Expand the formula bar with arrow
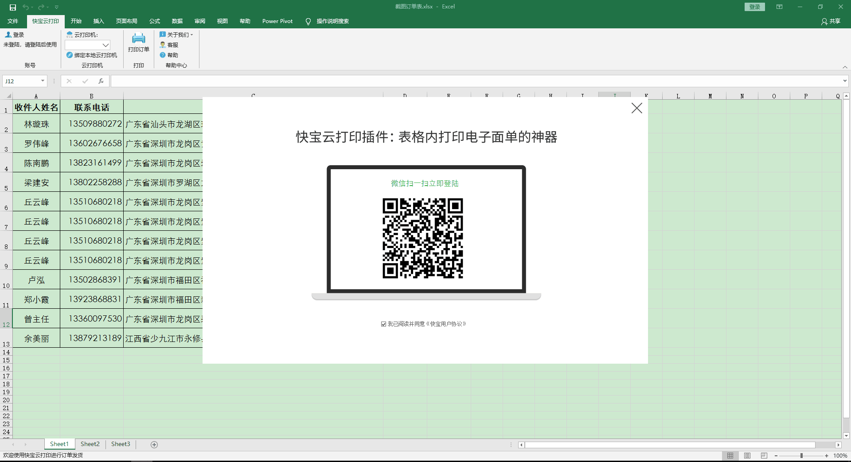The width and height of the screenshot is (851, 462). pyautogui.click(x=845, y=81)
